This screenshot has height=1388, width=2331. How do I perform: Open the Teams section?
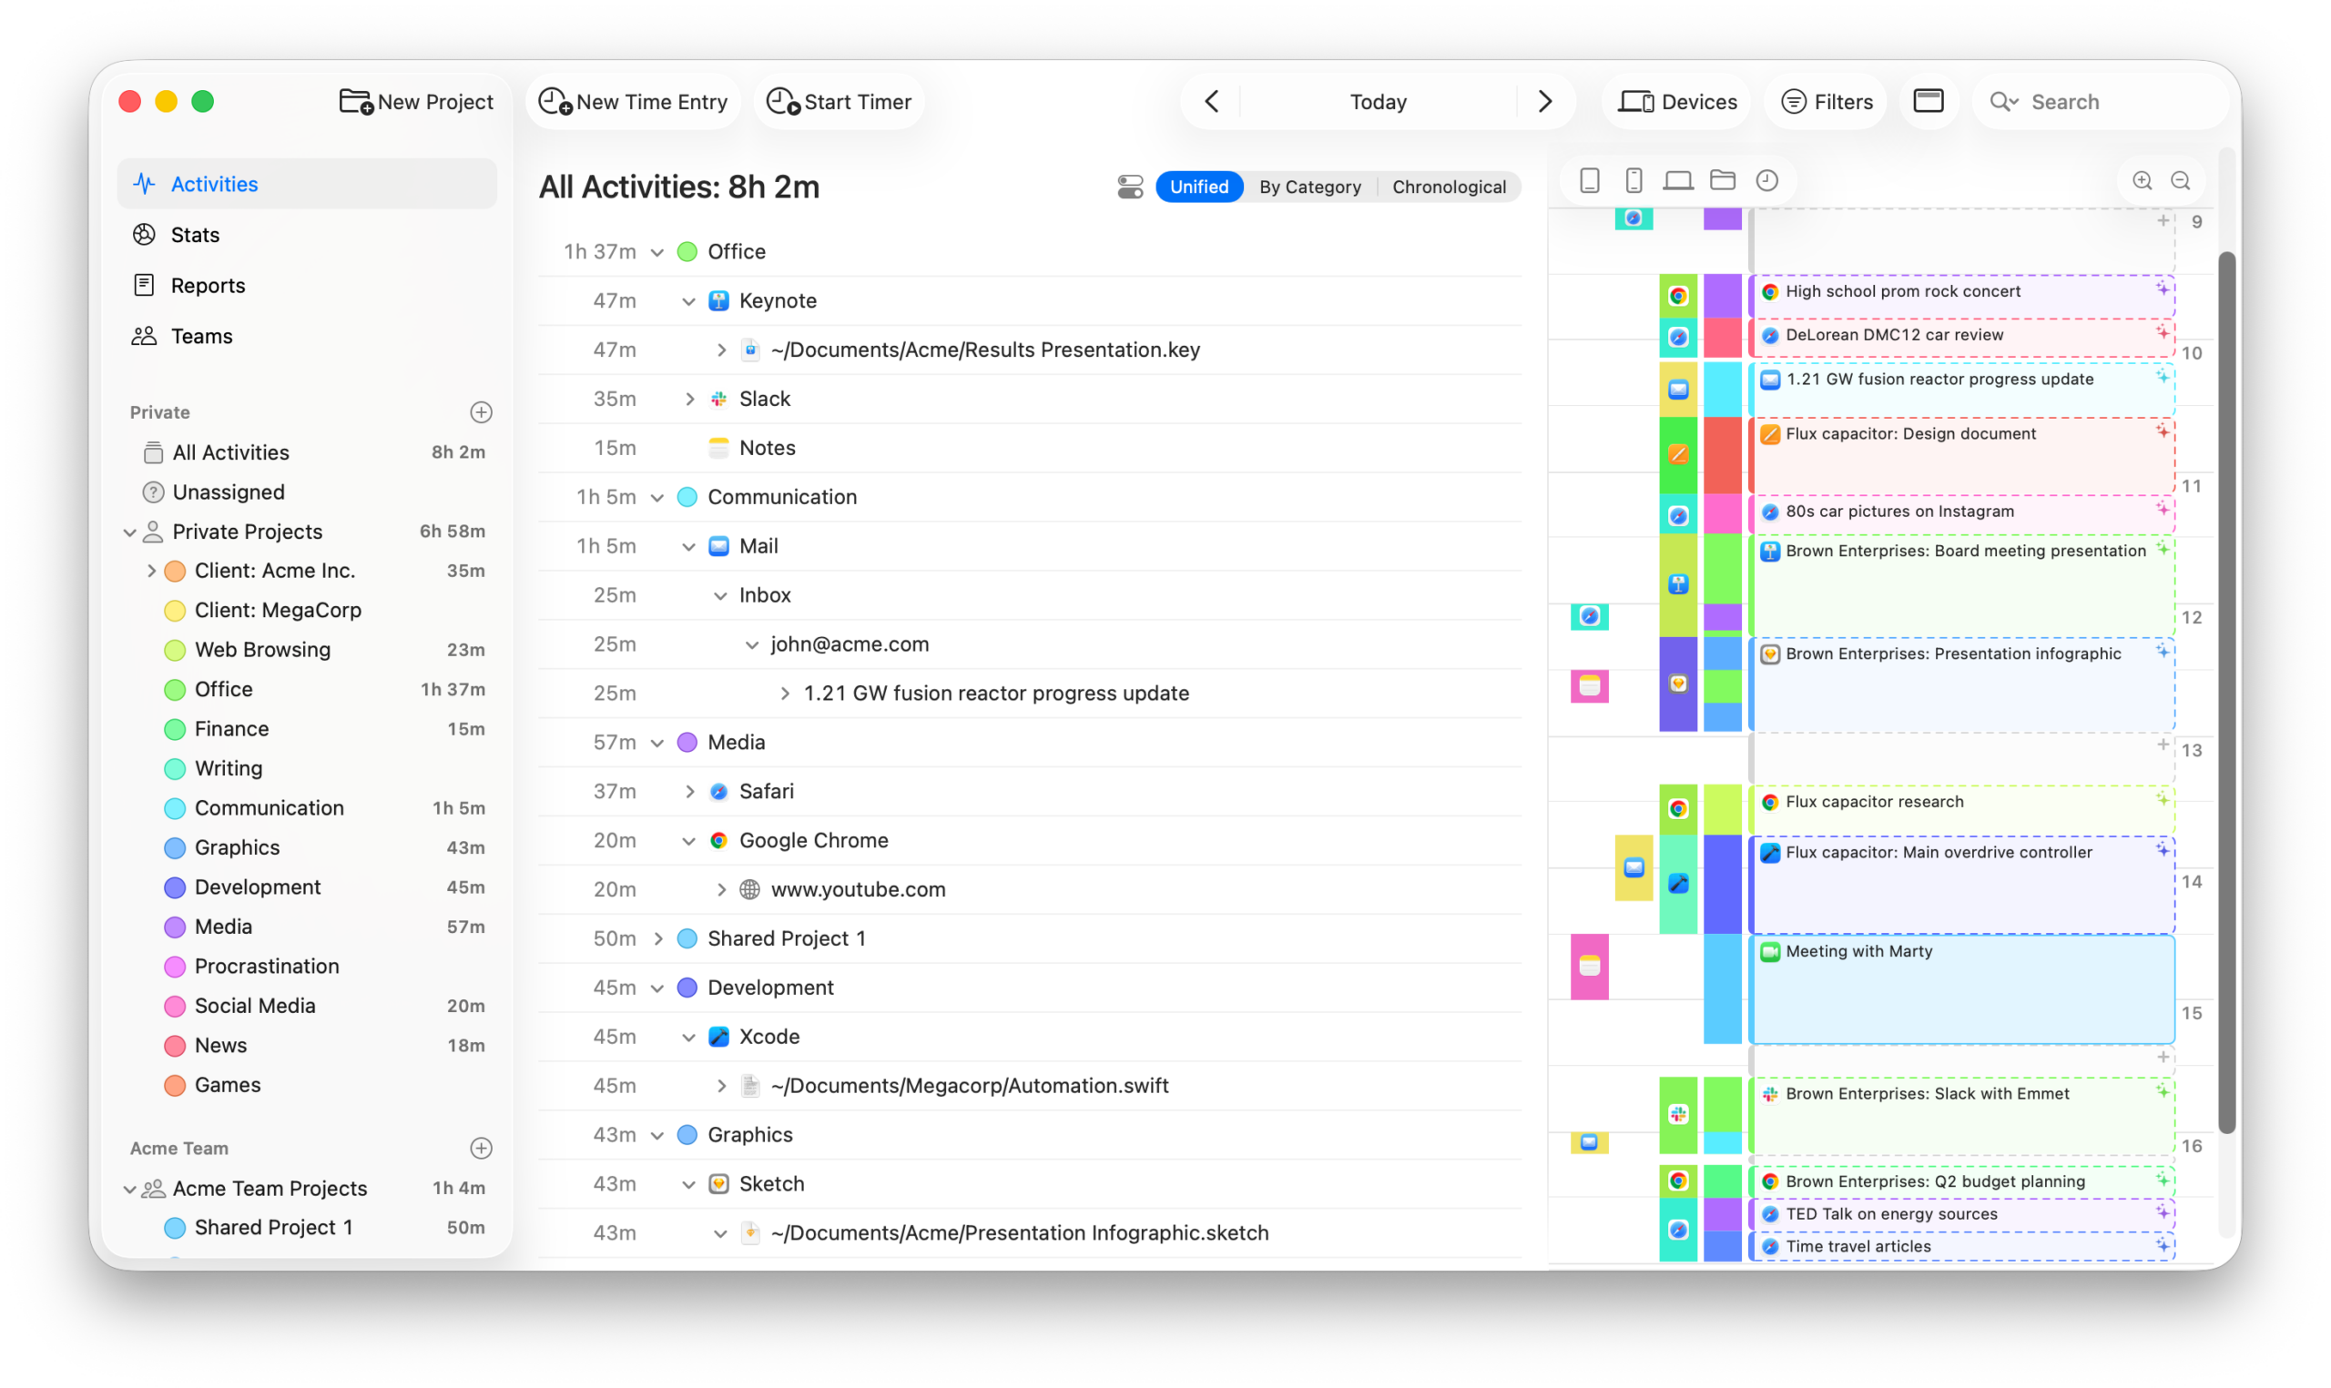point(201,336)
